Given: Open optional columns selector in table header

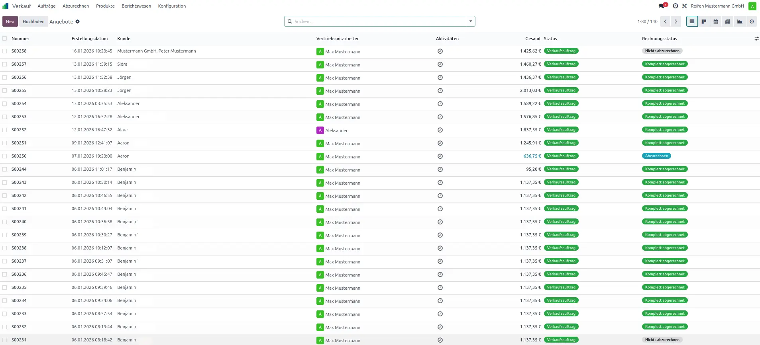Looking at the screenshot, I should tap(756, 39).
